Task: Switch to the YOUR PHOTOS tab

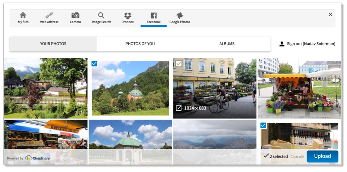Action: click(x=53, y=44)
